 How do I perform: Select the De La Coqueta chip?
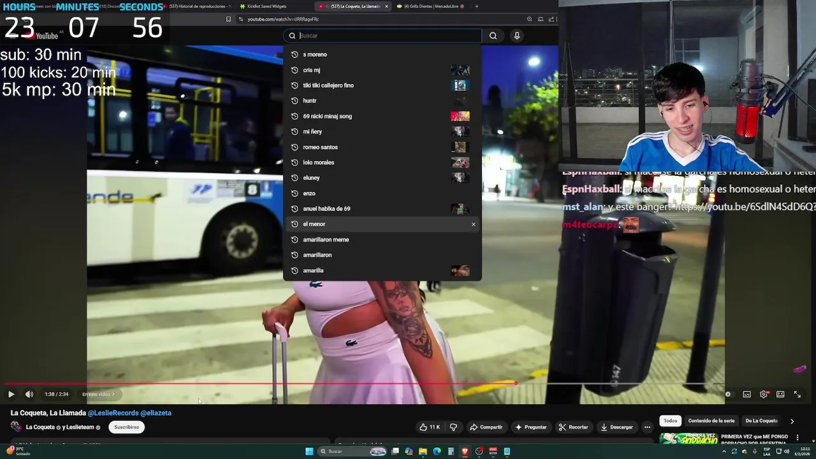point(761,421)
